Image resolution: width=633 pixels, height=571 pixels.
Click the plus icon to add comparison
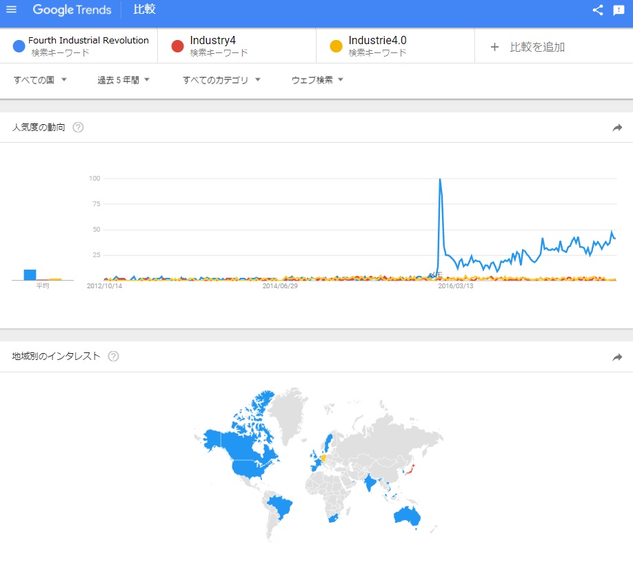click(x=494, y=47)
